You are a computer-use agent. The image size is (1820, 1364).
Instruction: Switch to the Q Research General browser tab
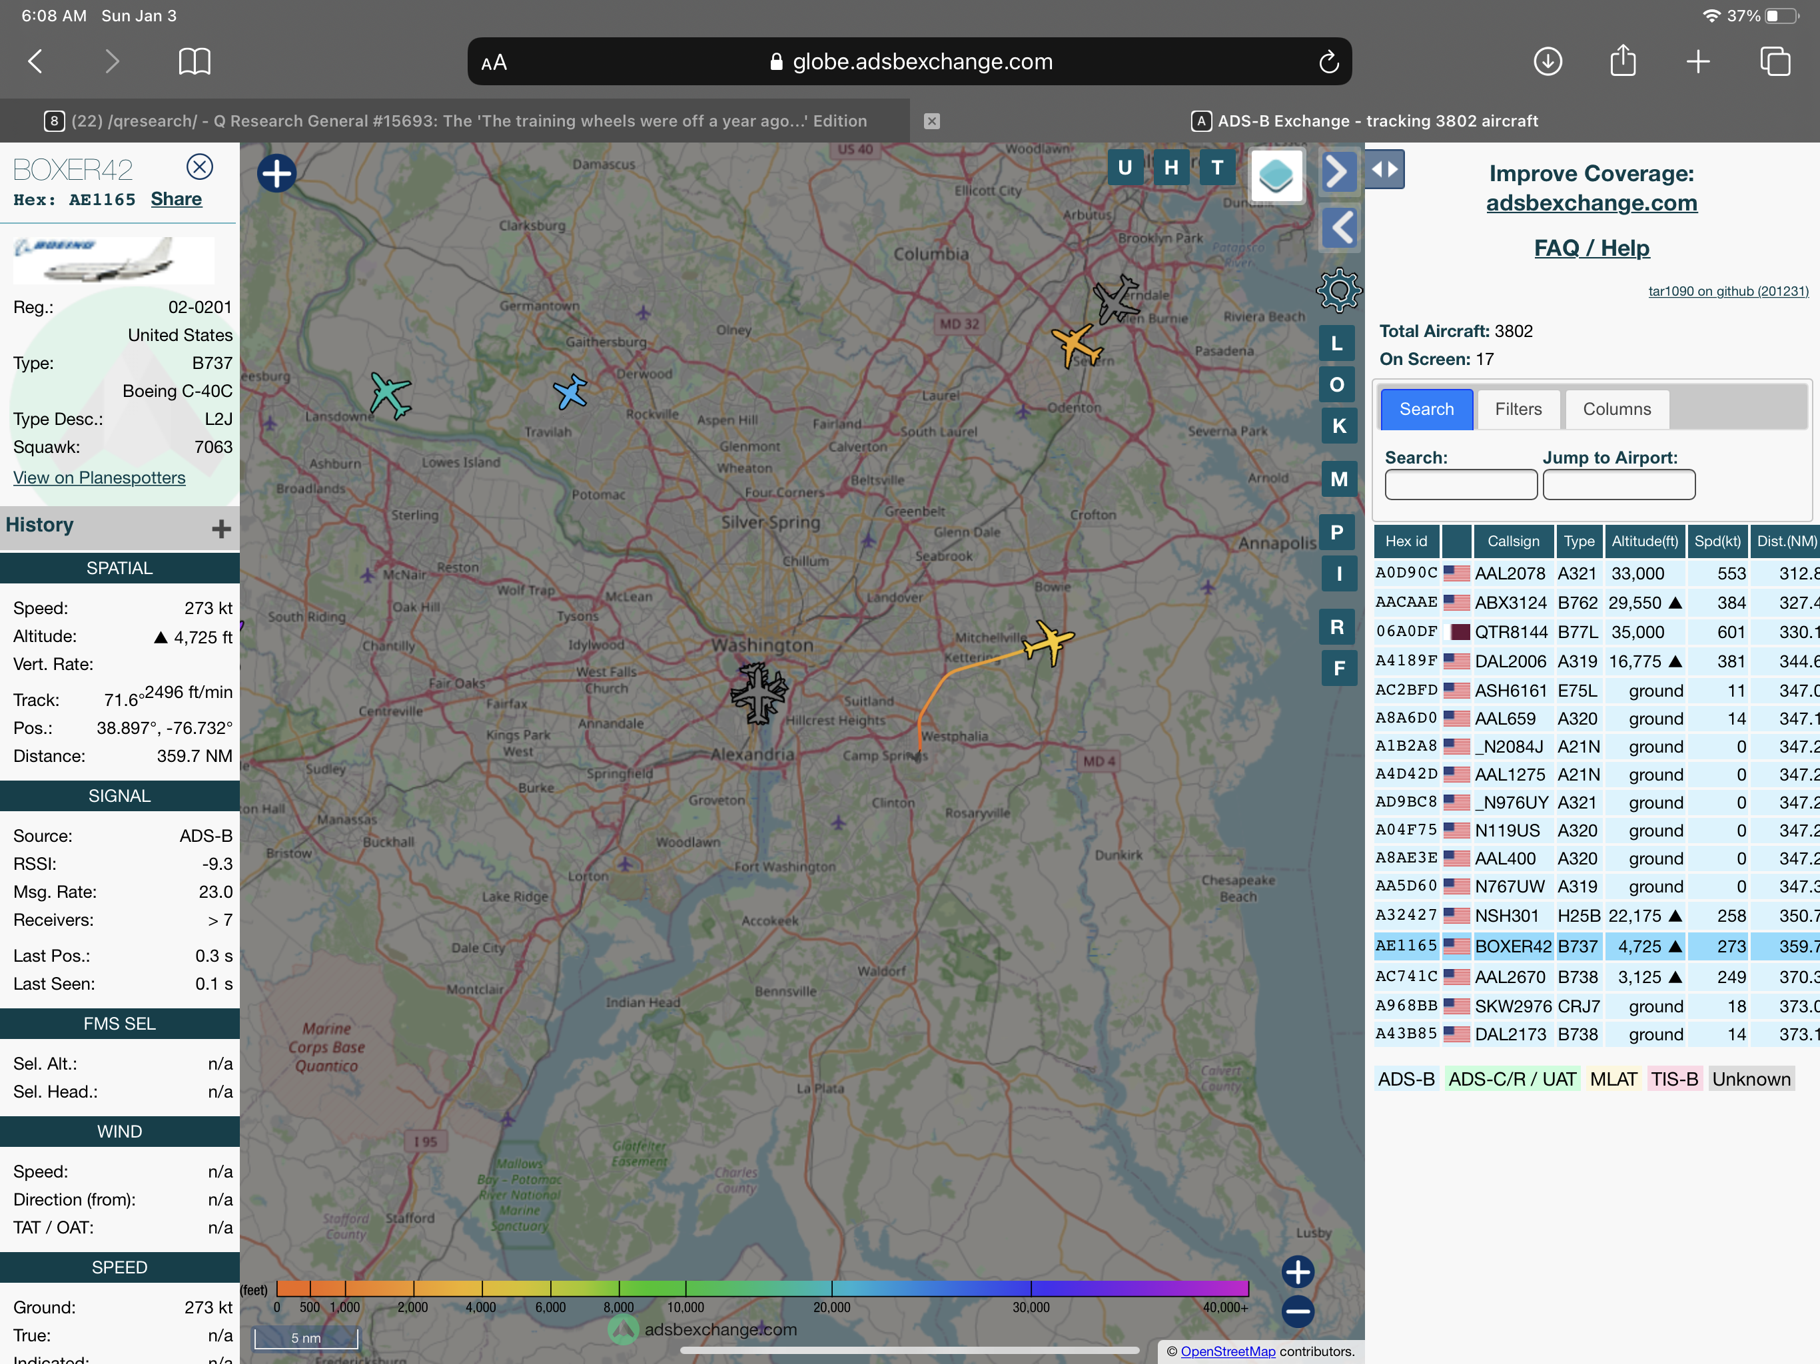(455, 121)
